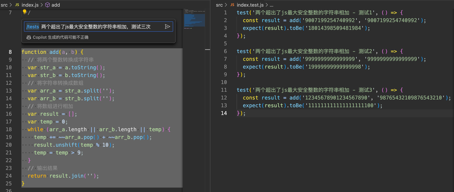Viewport: 454px width, 192px height.
Task: Click the add call with '9007199254740992' arguments
Action: (334, 20)
